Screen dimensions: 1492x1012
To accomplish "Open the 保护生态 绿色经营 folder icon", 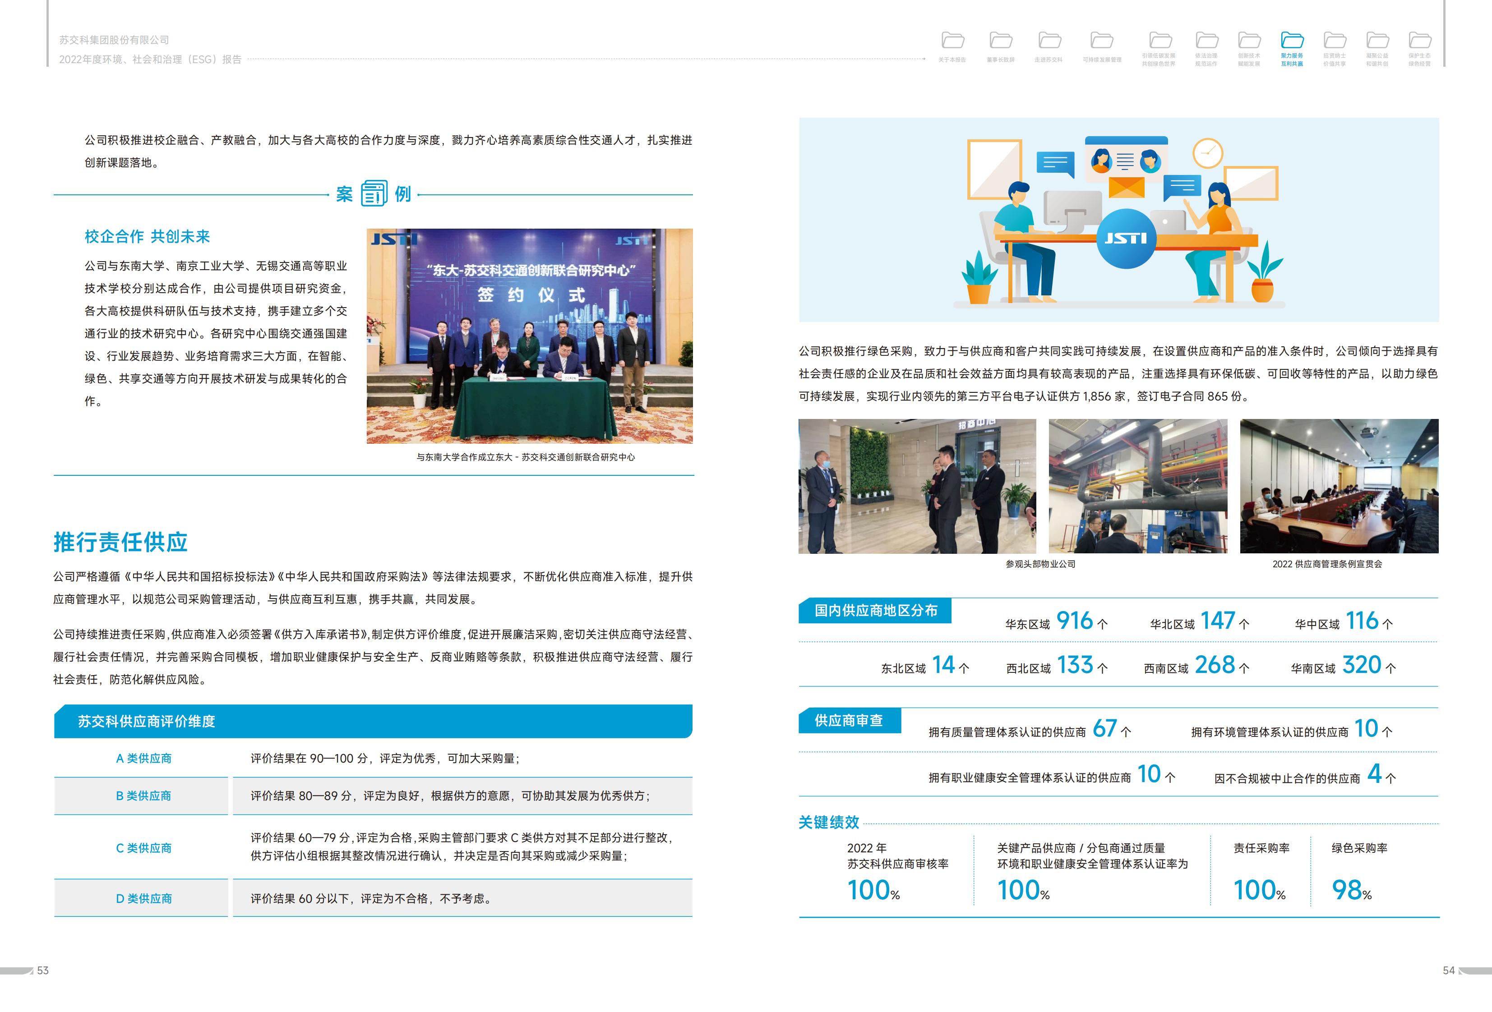I will [x=1420, y=41].
